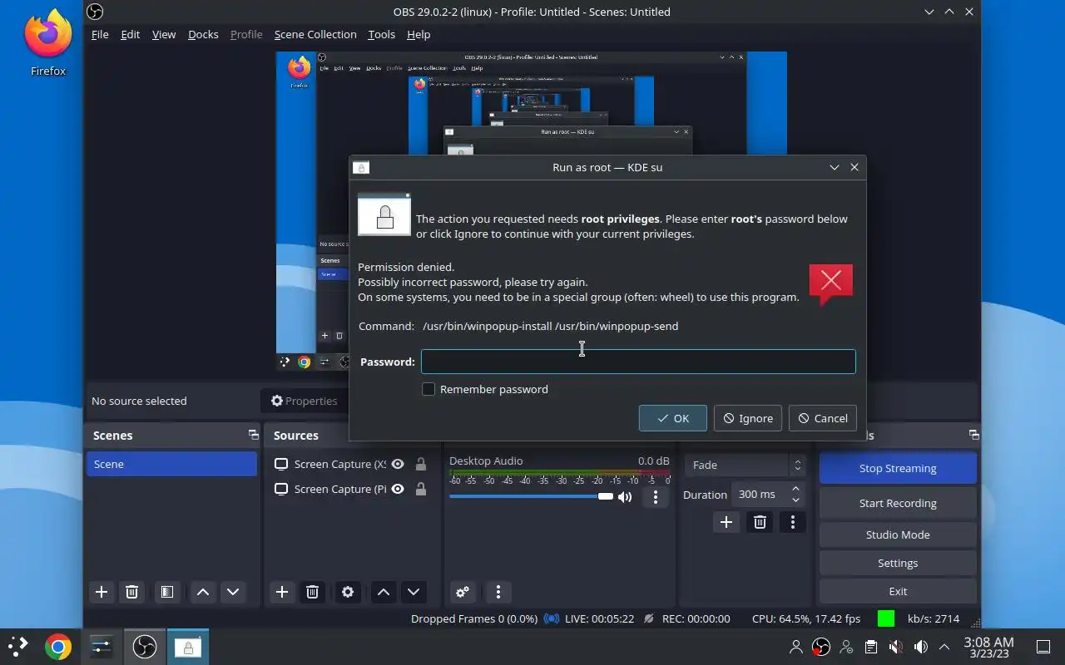Screen dimensions: 1065x665
Task: Click the volume tray icon
Action: [x=920, y=647]
